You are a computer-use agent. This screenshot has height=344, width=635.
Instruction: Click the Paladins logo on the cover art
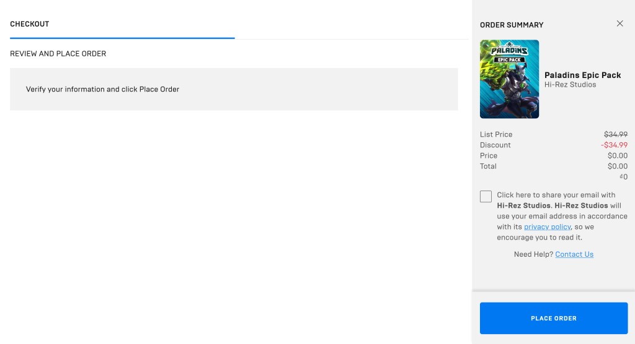pos(509,49)
